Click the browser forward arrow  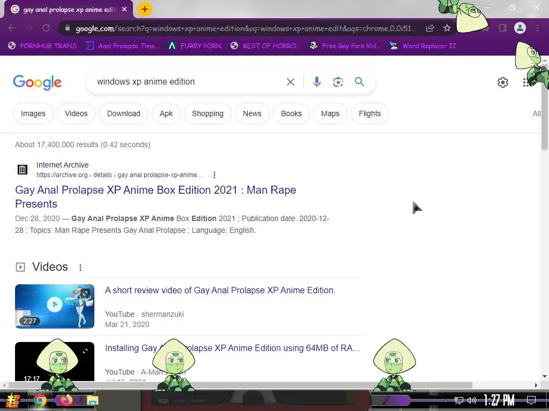pyautogui.click(x=29, y=28)
